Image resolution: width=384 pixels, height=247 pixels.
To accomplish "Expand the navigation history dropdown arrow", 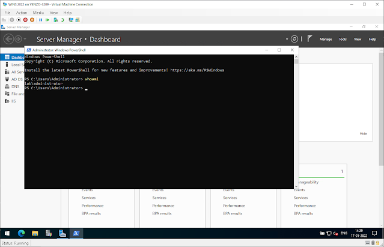I will [25, 39].
